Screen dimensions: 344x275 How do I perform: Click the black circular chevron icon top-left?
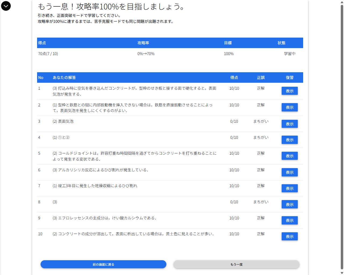pyautogui.click(x=6, y=6)
